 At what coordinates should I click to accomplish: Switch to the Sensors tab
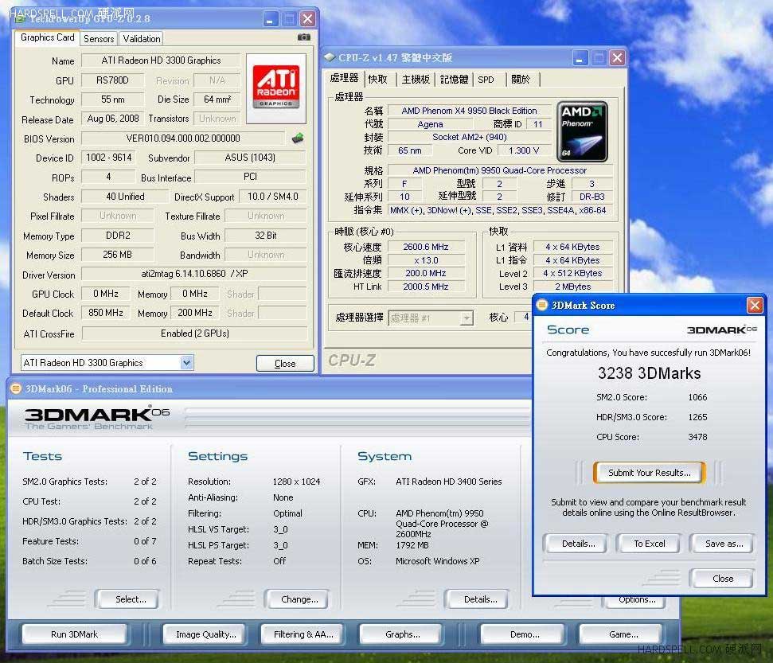[x=99, y=38]
